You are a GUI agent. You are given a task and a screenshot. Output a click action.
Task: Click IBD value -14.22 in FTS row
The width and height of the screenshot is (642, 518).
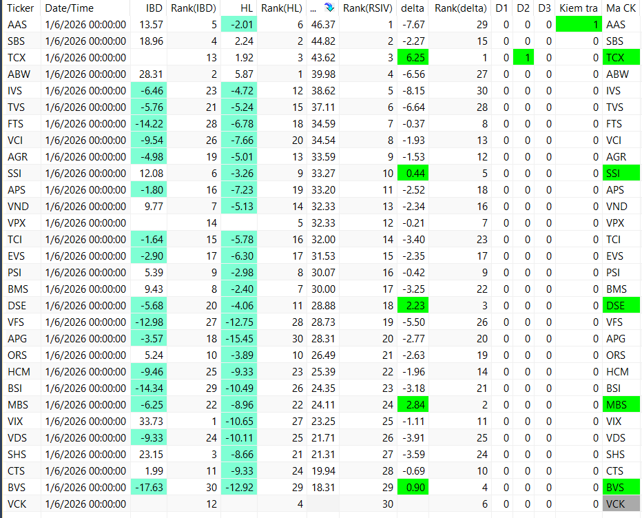click(x=149, y=124)
